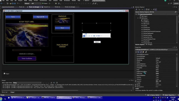Click Total Commander in the taskbar
Screen dimensions: 179x101
tap(18, 98)
